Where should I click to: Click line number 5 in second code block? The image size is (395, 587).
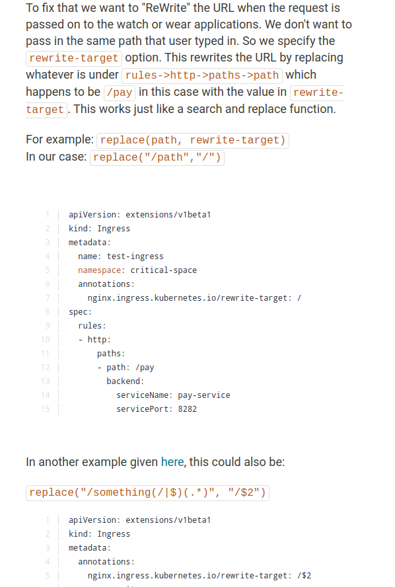(x=48, y=576)
